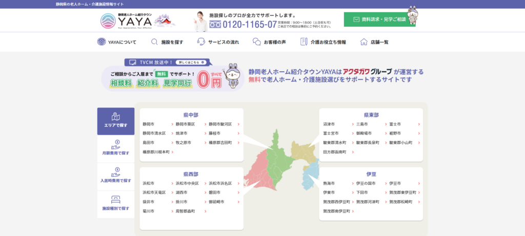Switch to the 施設種別で探す tab
This screenshot has height=236, width=525.
[116, 204]
